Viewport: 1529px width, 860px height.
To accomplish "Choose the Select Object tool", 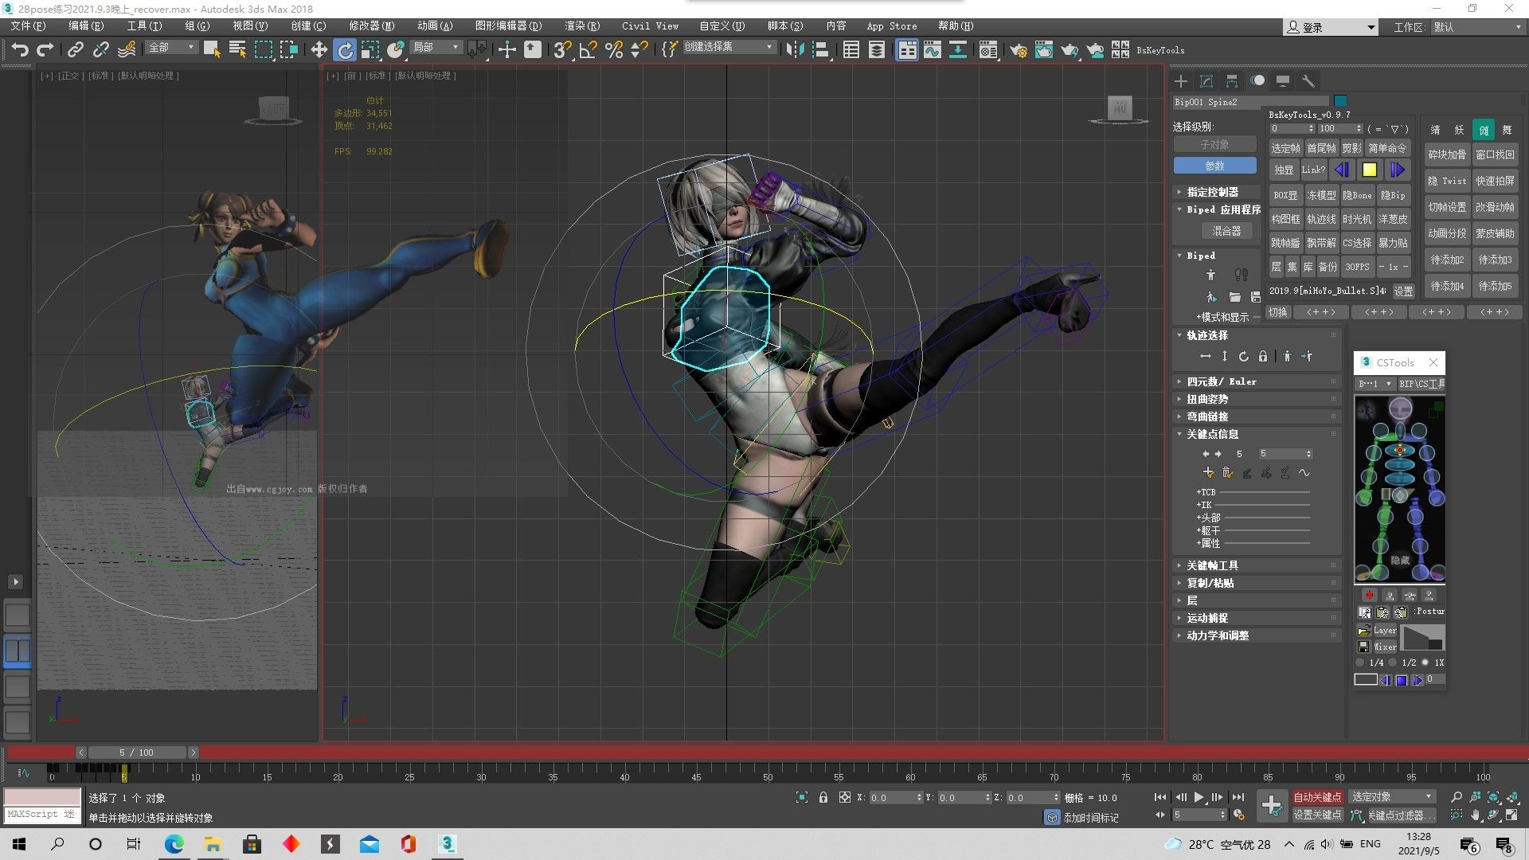I will 212,49.
